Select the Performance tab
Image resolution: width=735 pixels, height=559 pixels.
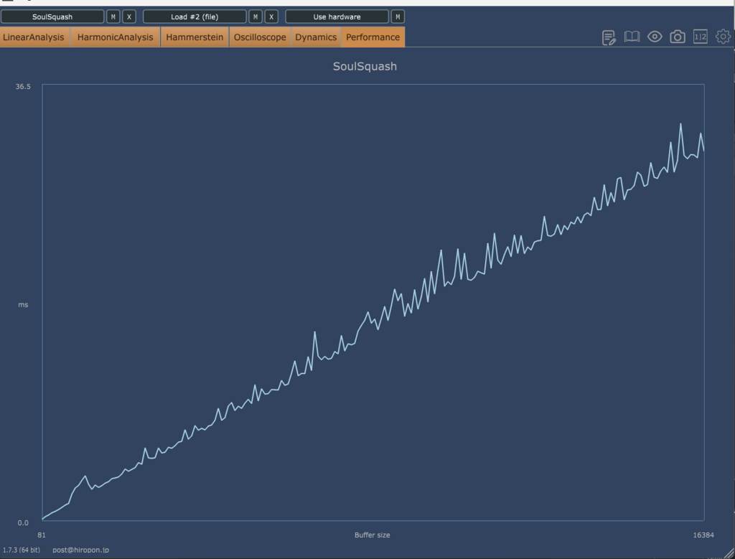(373, 37)
